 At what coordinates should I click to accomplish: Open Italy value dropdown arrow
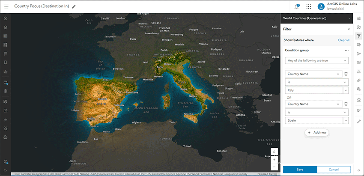click(x=346, y=90)
